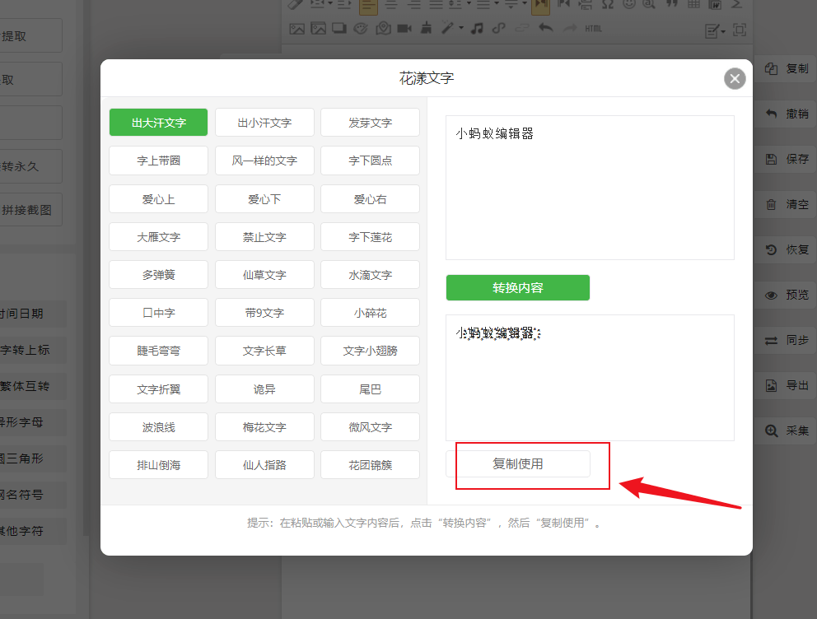Image resolution: width=817 pixels, height=619 pixels.
Task: Open the 繁体互转 left sidebar item
Action: pyautogui.click(x=25, y=386)
